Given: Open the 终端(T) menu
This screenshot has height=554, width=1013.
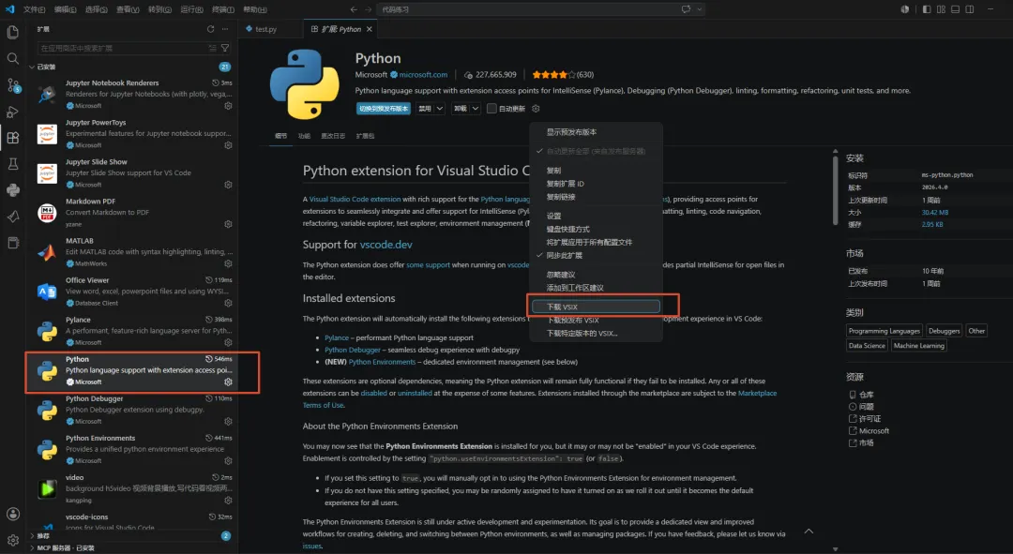Looking at the screenshot, I should [223, 9].
